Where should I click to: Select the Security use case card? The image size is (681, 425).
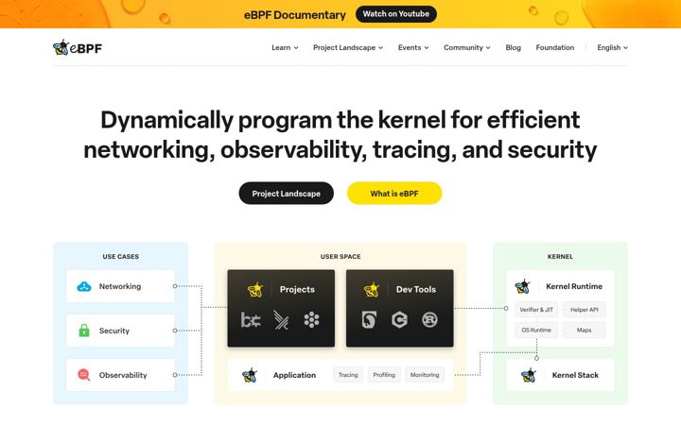120,331
